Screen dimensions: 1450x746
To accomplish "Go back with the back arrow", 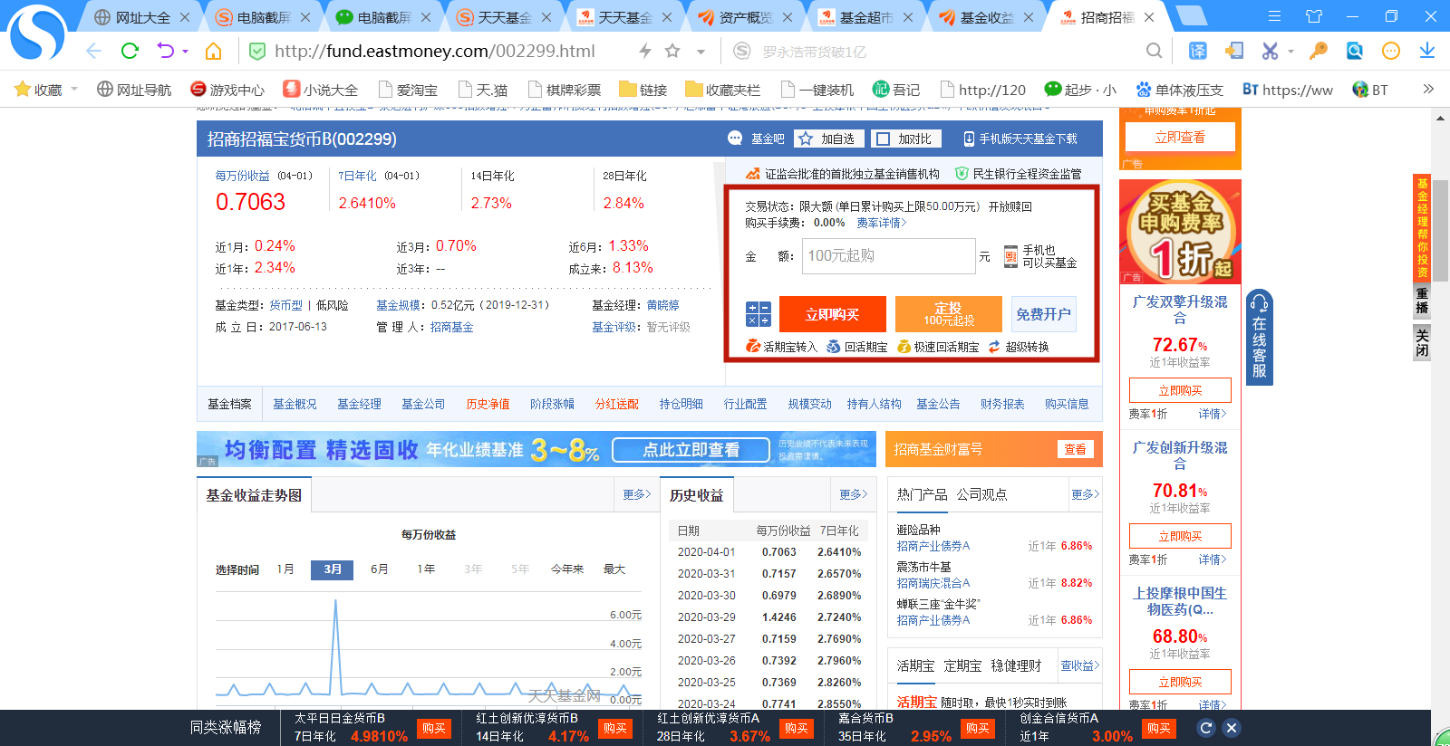I will [x=93, y=51].
